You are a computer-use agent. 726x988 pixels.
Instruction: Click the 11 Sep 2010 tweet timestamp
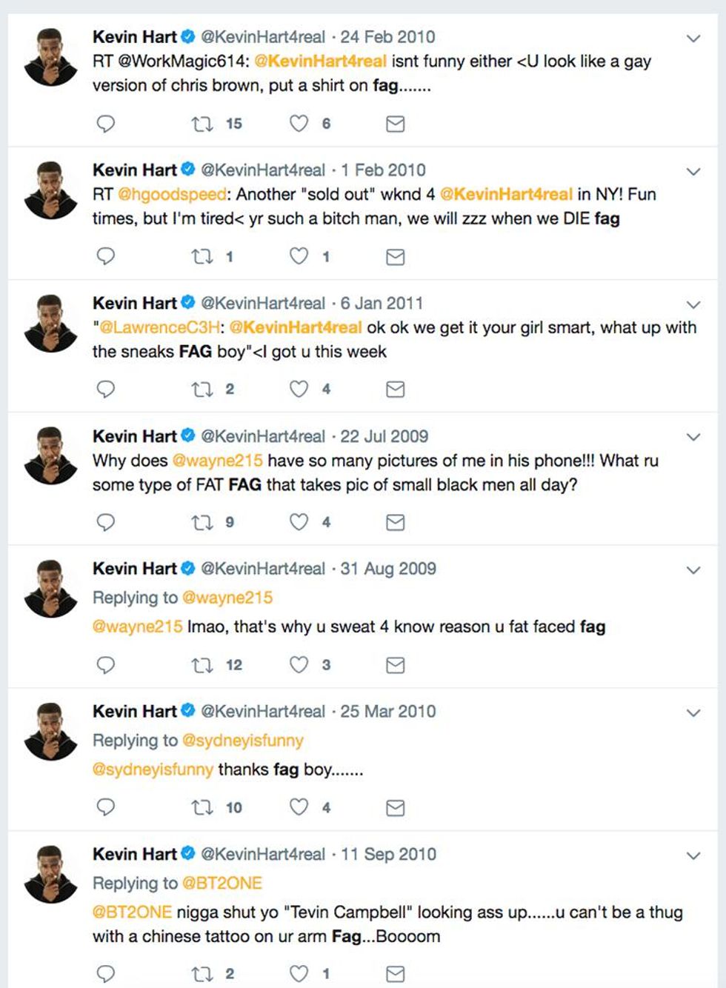coord(388,854)
